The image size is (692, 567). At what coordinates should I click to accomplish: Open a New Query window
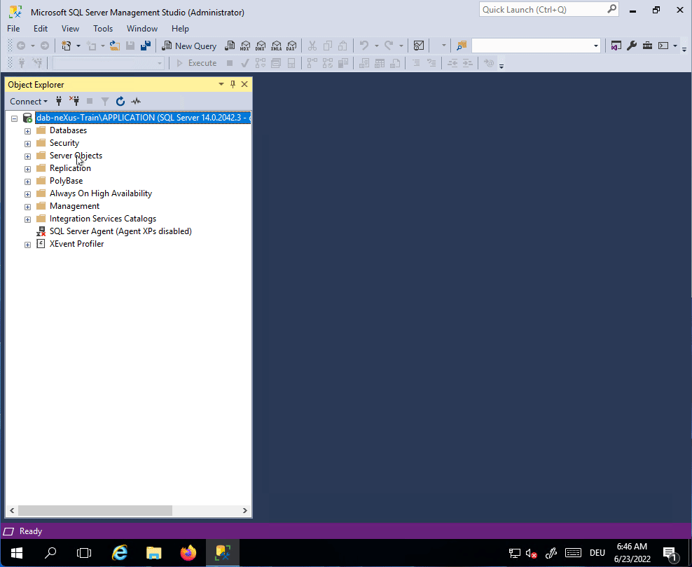tap(189, 46)
